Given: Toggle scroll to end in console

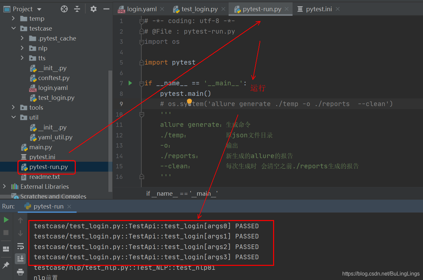Looking at the screenshot, I should pos(20,259).
